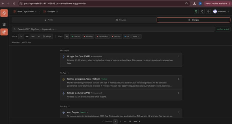Open the Range date picker

(47, 37)
